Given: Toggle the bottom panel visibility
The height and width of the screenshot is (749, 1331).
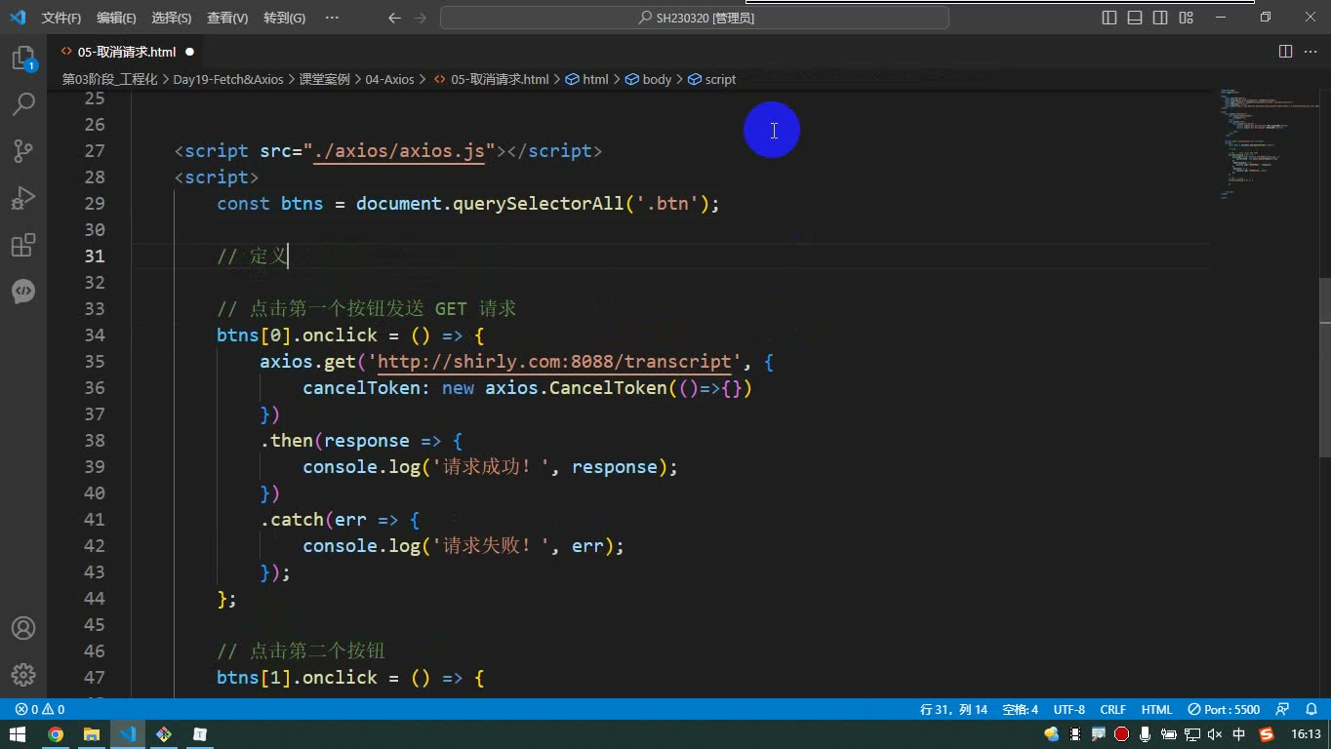Looking at the screenshot, I should click(1135, 18).
